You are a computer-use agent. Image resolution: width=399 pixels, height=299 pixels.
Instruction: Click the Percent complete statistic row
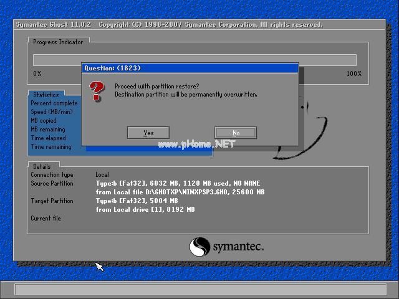(x=54, y=103)
